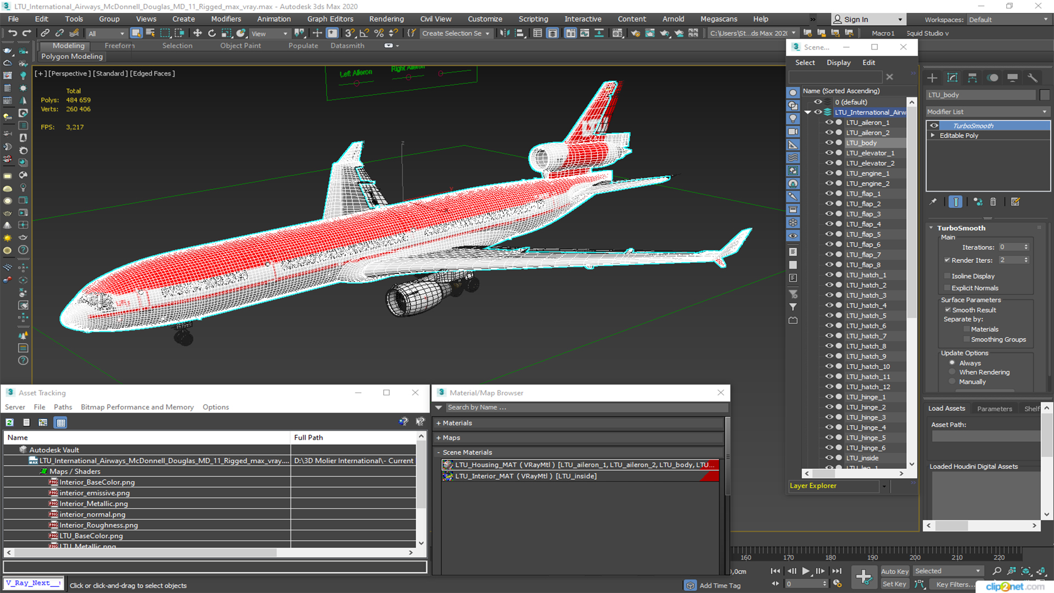
Task: Open the Display command panel
Action: 1013,77
